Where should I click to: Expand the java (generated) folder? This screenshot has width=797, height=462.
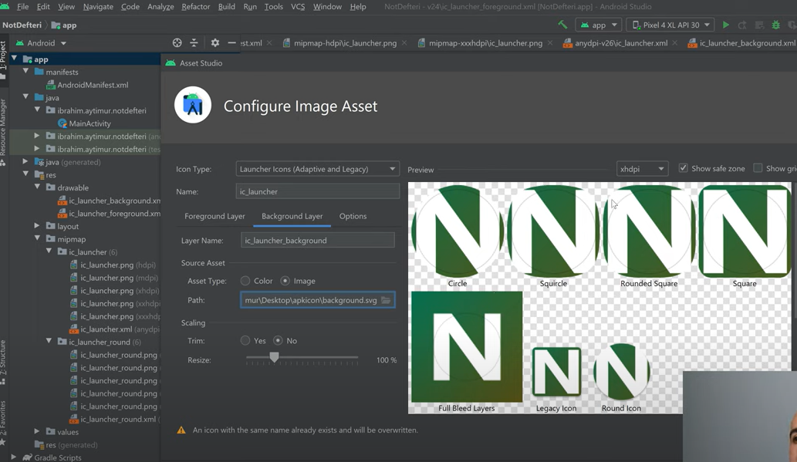(25, 162)
